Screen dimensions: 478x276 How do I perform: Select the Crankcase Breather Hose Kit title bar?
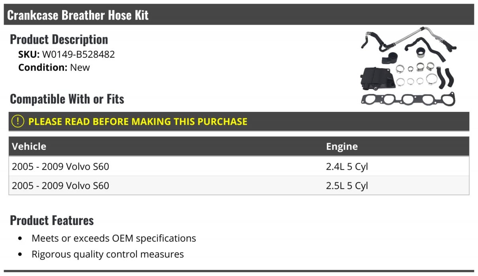(x=78, y=15)
